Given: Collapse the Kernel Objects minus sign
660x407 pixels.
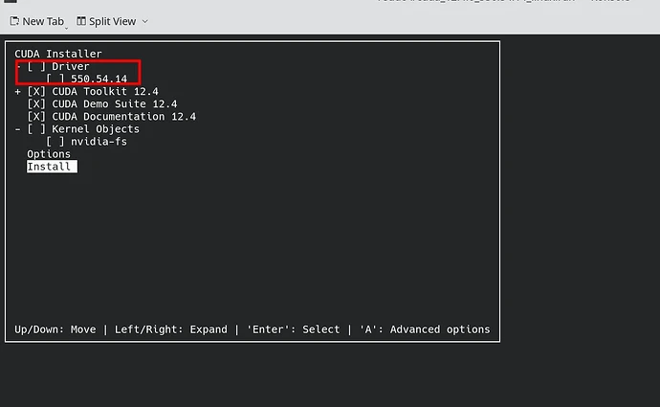Looking at the screenshot, I should (18, 129).
